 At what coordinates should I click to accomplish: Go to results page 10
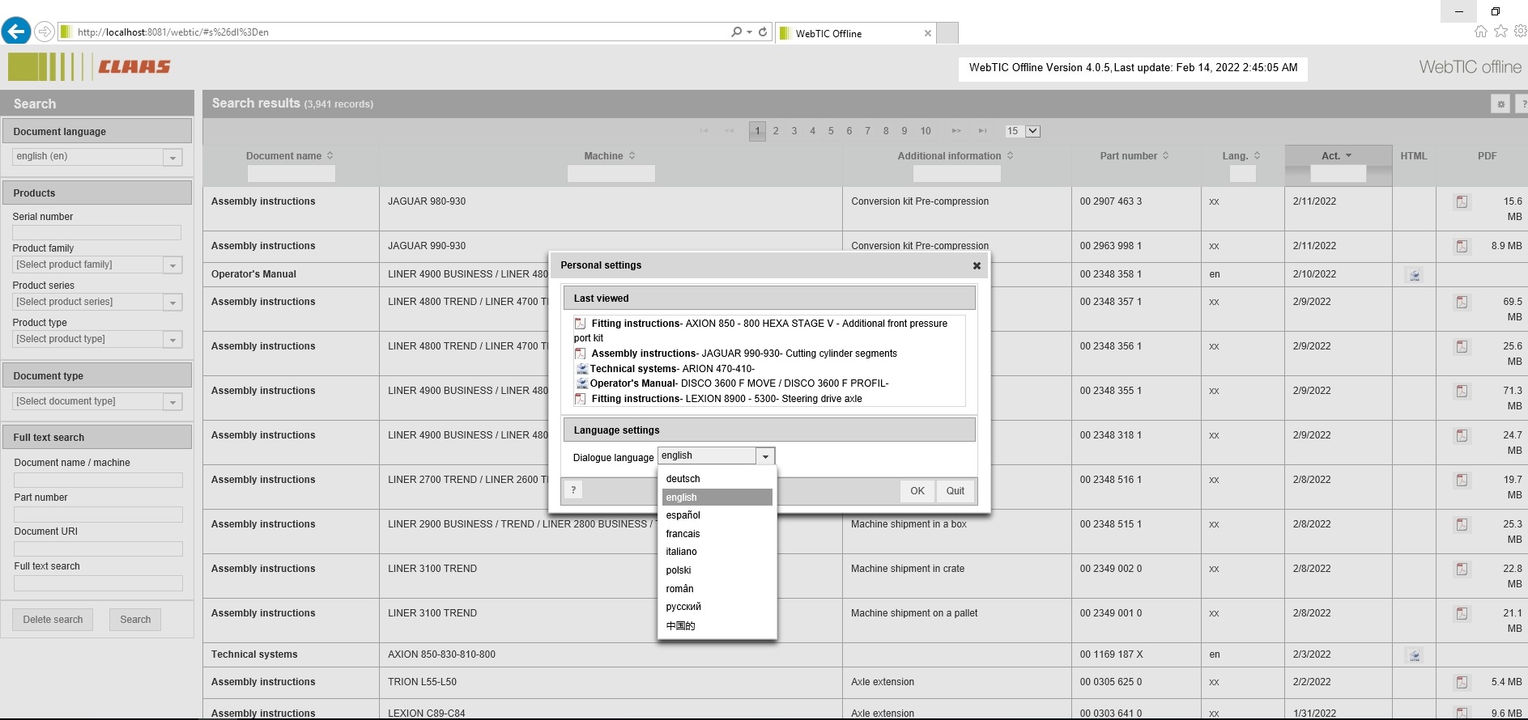point(926,131)
